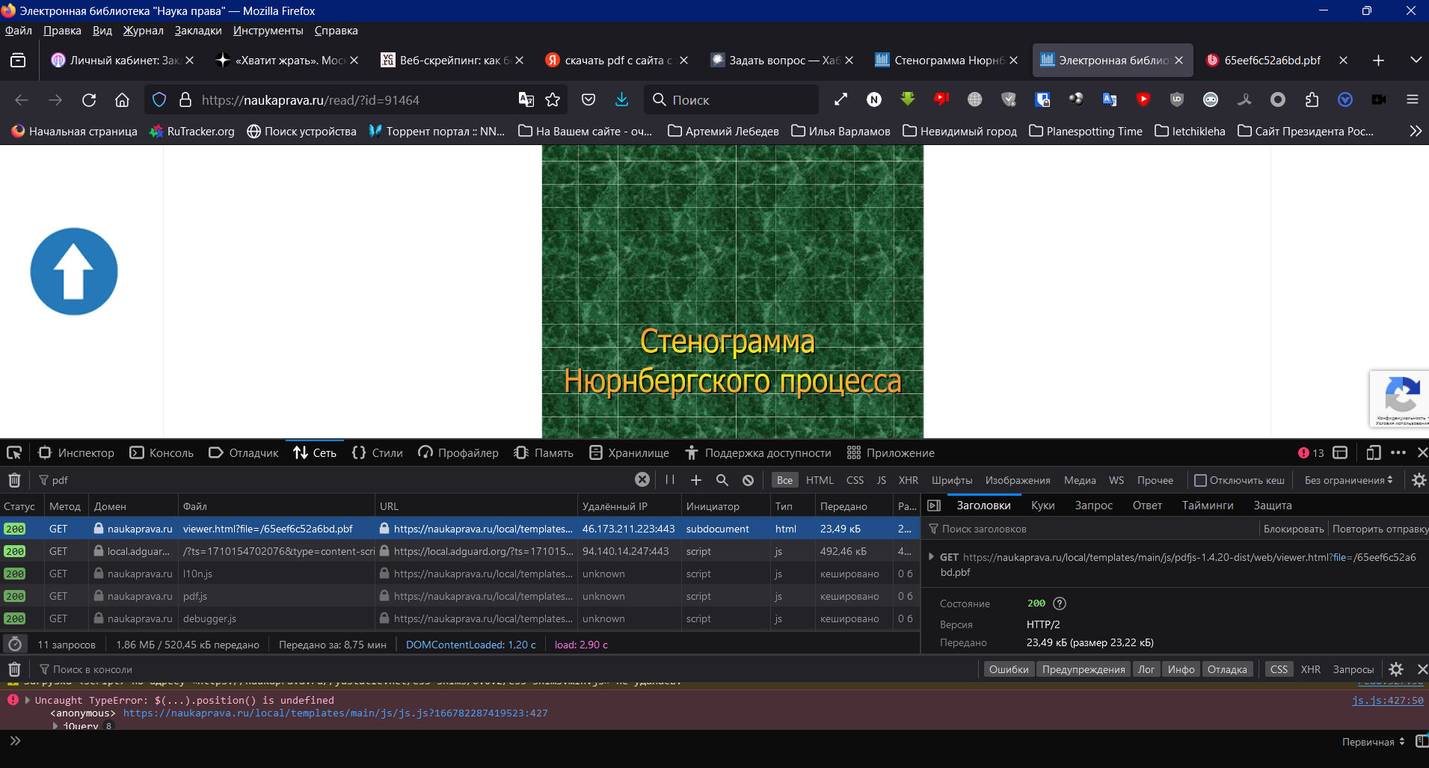Toggle the Лог console filter

click(x=1146, y=669)
